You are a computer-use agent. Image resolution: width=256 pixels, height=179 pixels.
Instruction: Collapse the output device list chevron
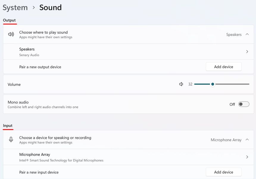click(247, 34)
